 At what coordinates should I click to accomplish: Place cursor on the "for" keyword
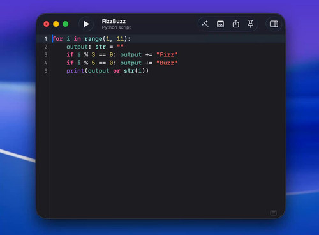[x=58, y=39]
